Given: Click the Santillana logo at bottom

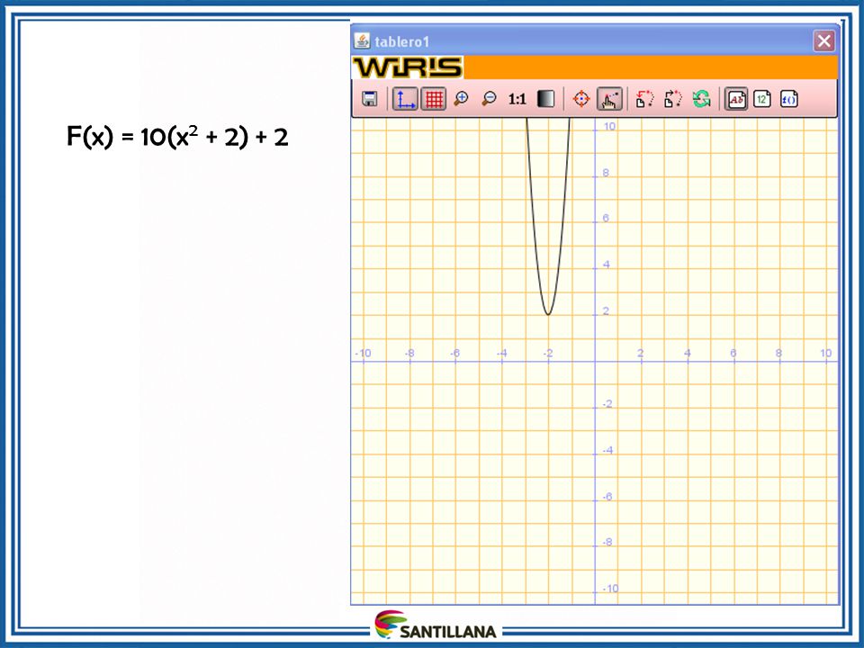Looking at the screenshot, I should click(x=436, y=625).
